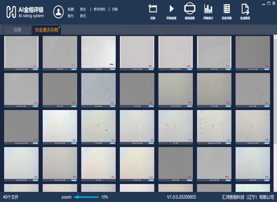This screenshot has width=277, height=202.
Task: Open the first thumbnail in the top row
Action: pyautogui.click(x=21, y=52)
